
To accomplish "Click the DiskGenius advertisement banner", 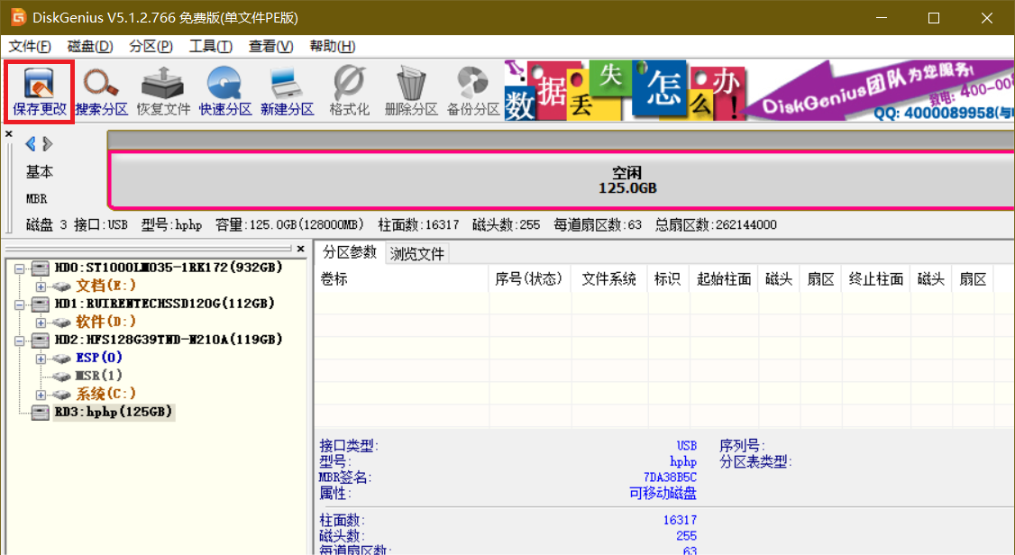I will [757, 91].
